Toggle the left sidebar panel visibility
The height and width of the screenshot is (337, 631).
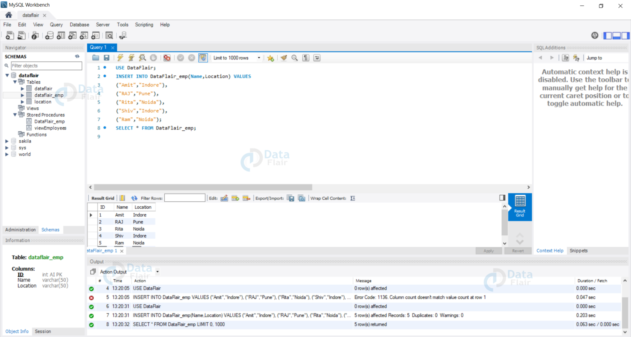tap(608, 36)
